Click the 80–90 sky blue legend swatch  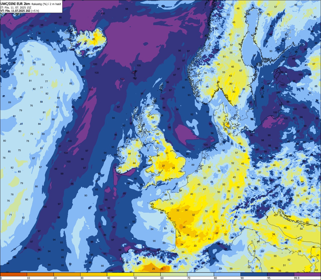pos(227,274)
